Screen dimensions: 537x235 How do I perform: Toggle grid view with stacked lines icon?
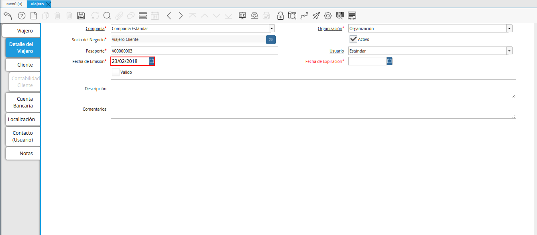pyautogui.click(x=143, y=16)
